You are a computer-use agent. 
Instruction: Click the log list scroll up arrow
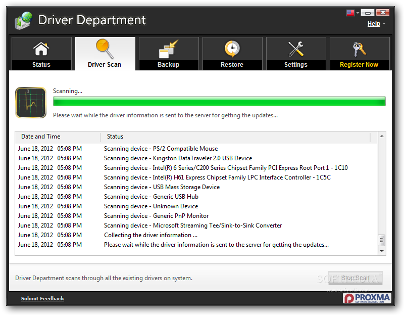pyautogui.click(x=382, y=137)
